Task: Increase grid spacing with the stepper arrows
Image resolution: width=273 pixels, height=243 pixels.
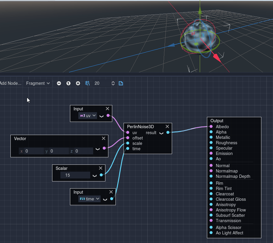Action: (113, 83)
